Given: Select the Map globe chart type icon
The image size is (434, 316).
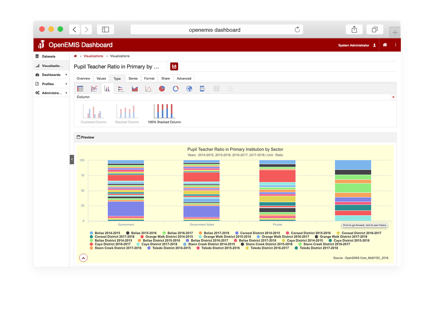Looking at the screenshot, I should [189, 89].
